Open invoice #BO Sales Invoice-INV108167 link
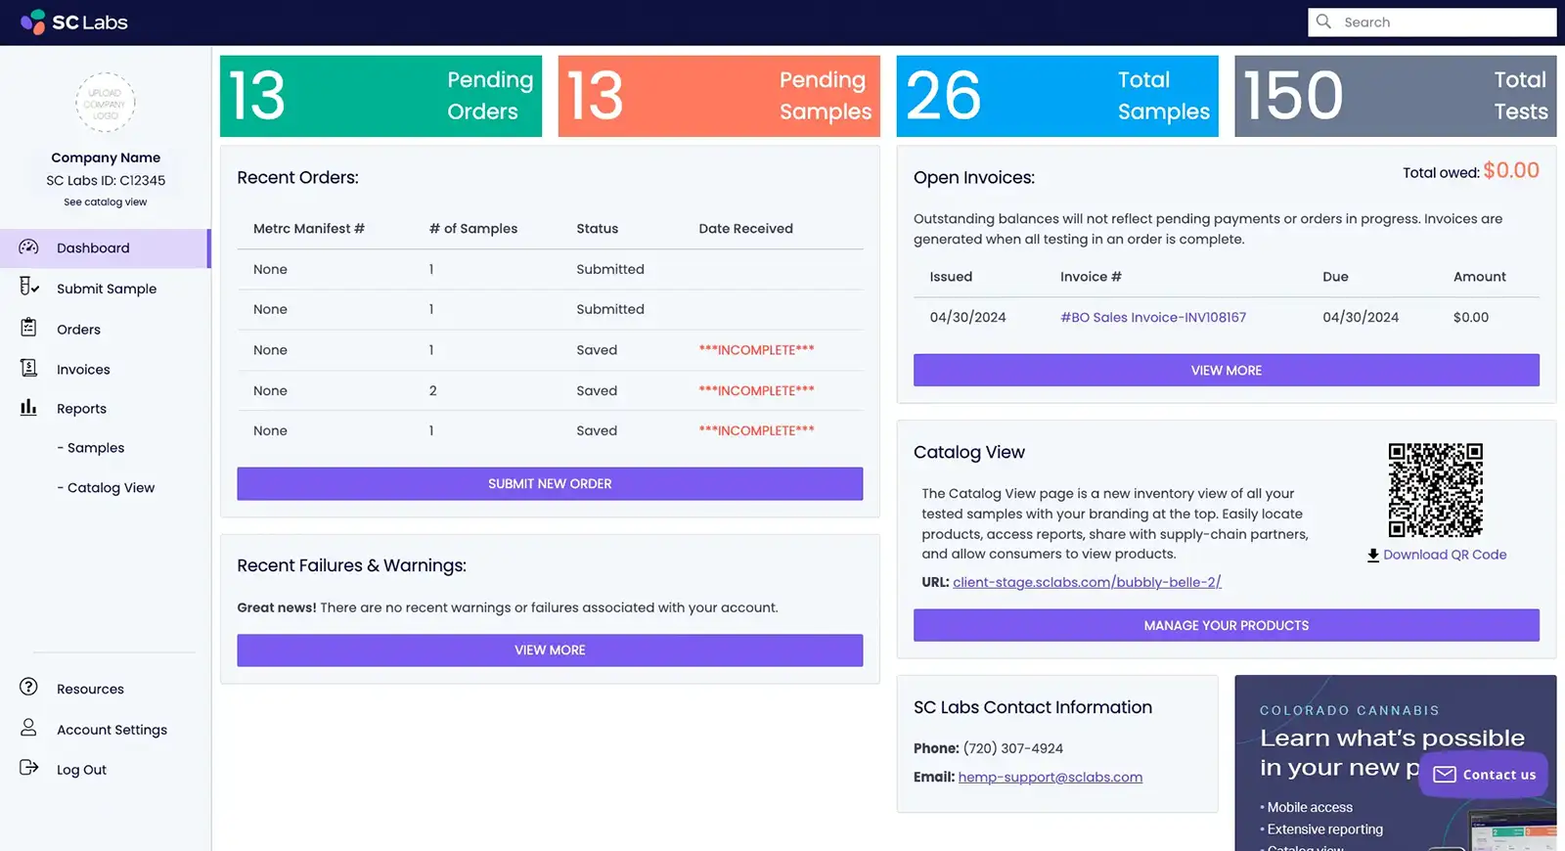This screenshot has width=1565, height=851. pyautogui.click(x=1153, y=318)
